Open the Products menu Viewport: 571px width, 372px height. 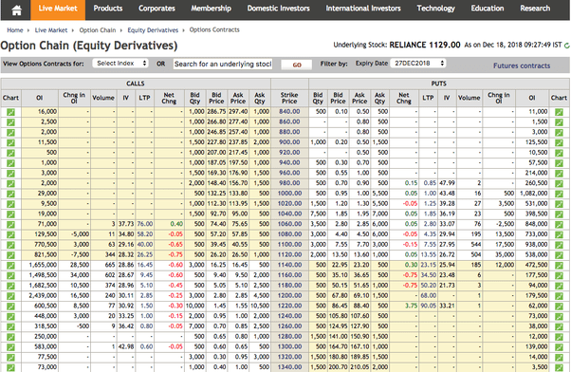coord(108,9)
